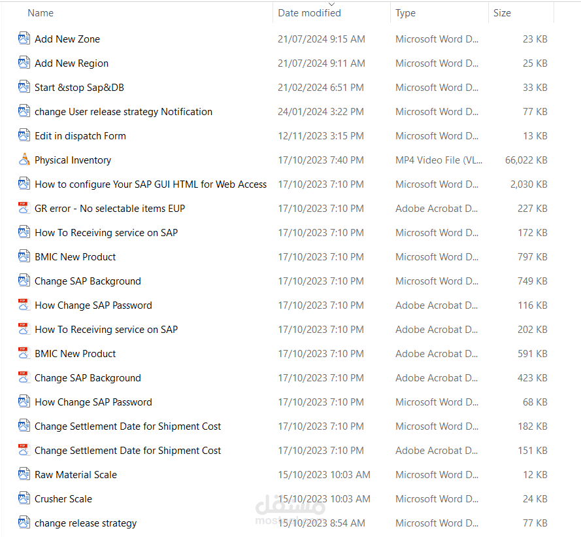Click the date 21/07/2024 9:11 AM
581x537 pixels.
(322, 63)
